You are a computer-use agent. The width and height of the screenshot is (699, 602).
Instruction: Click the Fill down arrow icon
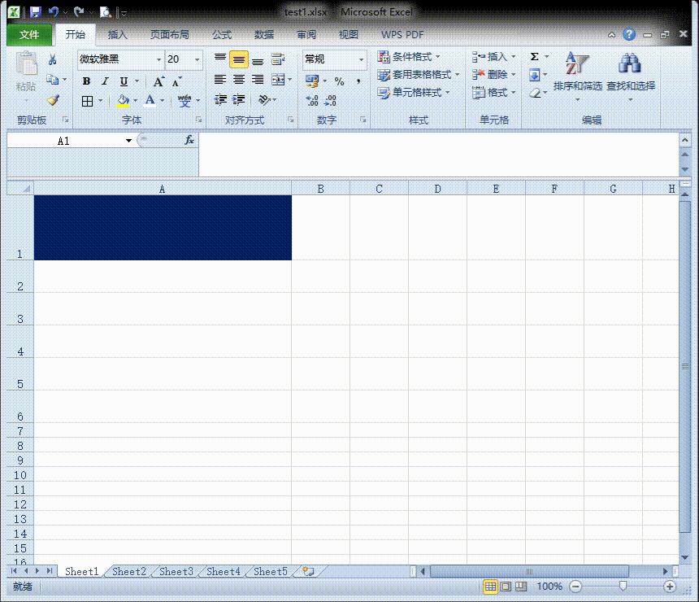coord(535,75)
